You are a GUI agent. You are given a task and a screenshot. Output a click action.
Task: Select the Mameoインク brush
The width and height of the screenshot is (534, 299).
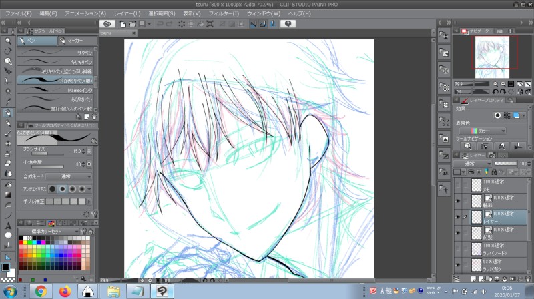click(55, 89)
